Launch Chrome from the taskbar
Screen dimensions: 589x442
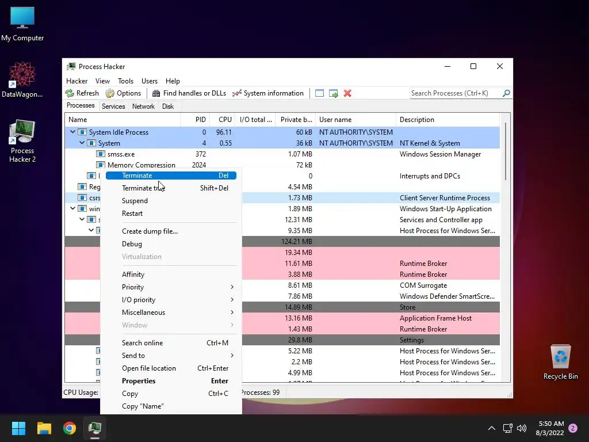tap(70, 428)
